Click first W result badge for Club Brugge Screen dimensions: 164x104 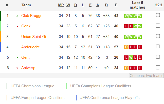[126, 16]
